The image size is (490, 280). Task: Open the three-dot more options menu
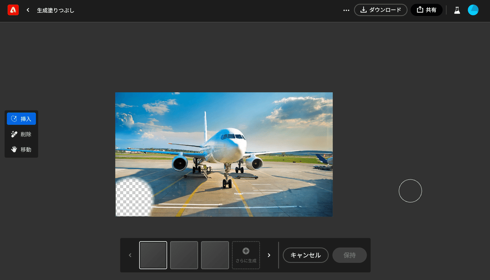pos(346,10)
